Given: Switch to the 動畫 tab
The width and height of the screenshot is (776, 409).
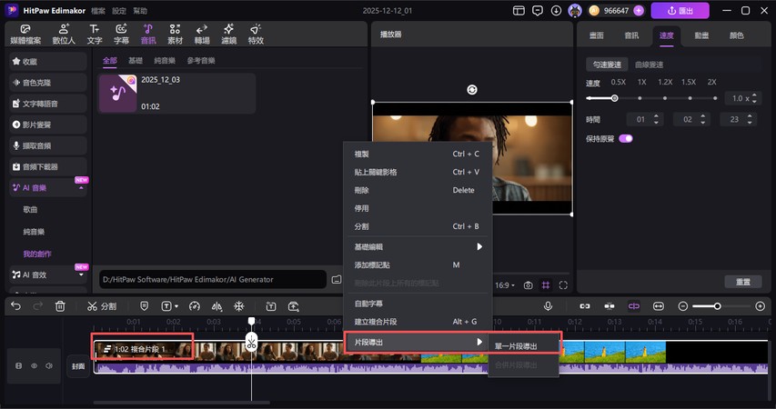Looking at the screenshot, I should click(701, 35).
